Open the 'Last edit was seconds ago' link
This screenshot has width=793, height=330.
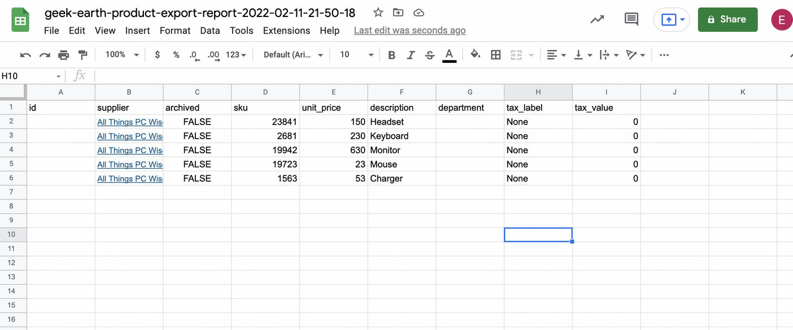tap(410, 31)
